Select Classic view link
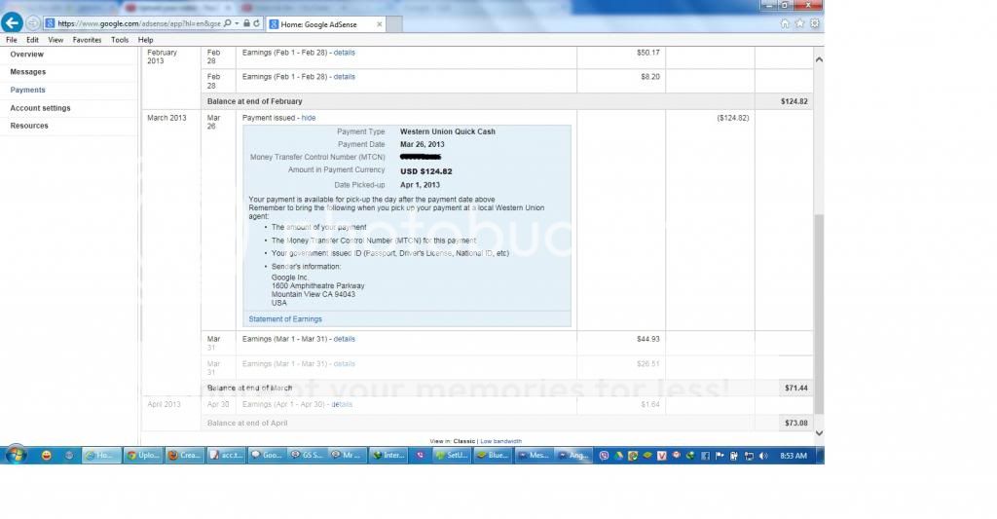This screenshot has height=519, width=997. tap(464, 441)
